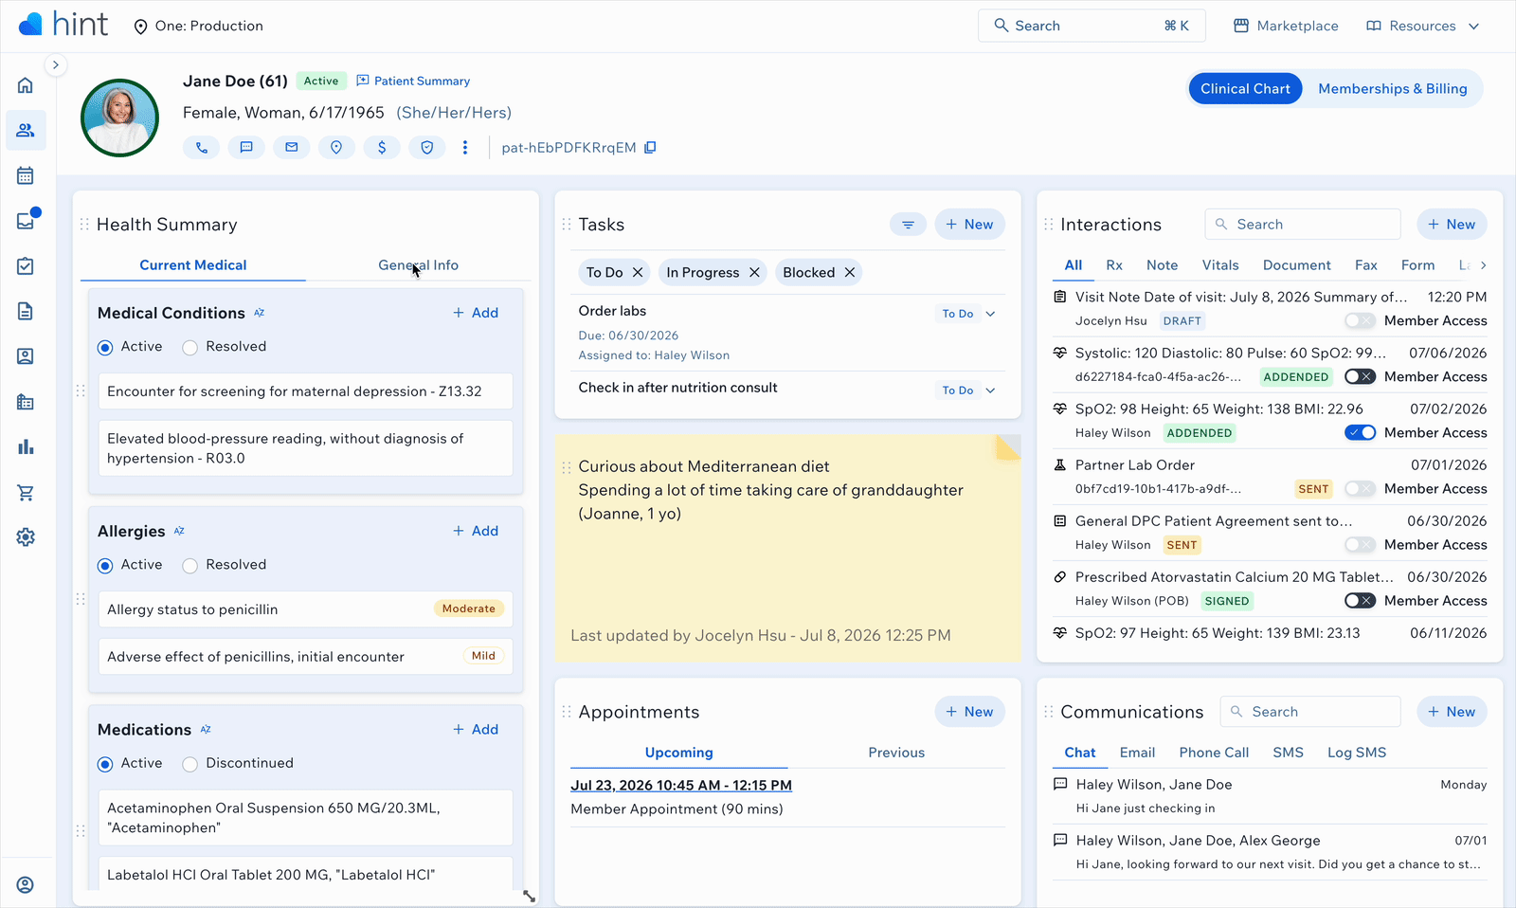Image resolution: width=1516 pixels, height=908 pixels.
Task: Open the task clipboard sidebar icon
Action: click(x=26, y=266)
